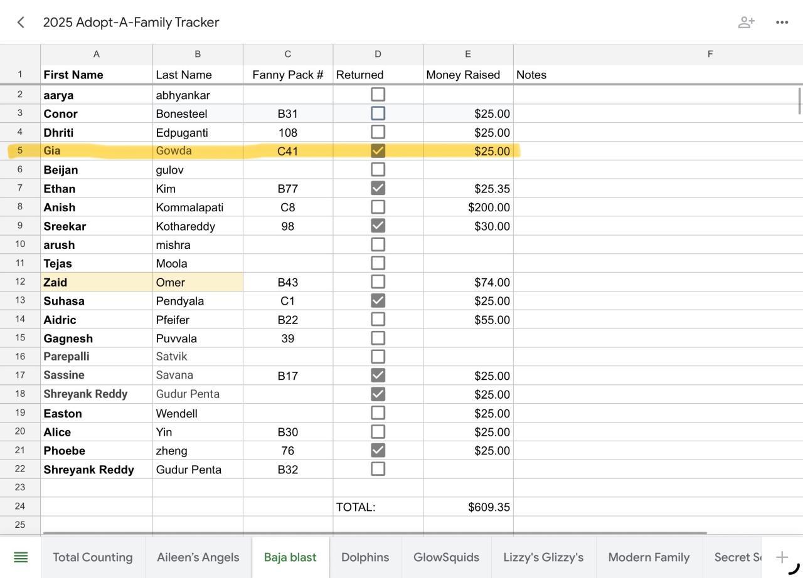
Task: Tap the back arrow icon
Action: tap(21, 23)
